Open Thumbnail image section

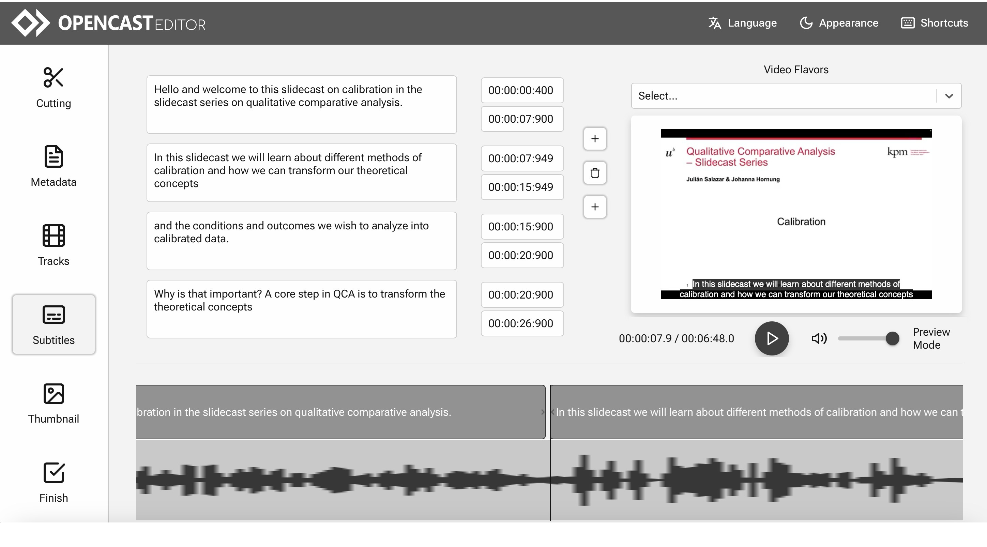(53, 403)
